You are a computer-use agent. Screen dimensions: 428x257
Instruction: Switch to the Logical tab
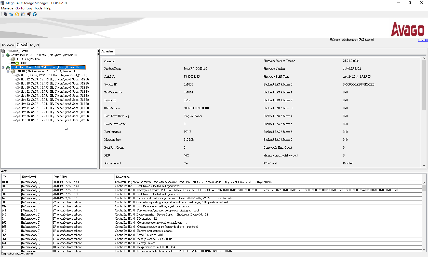click(x=34, y=45)
